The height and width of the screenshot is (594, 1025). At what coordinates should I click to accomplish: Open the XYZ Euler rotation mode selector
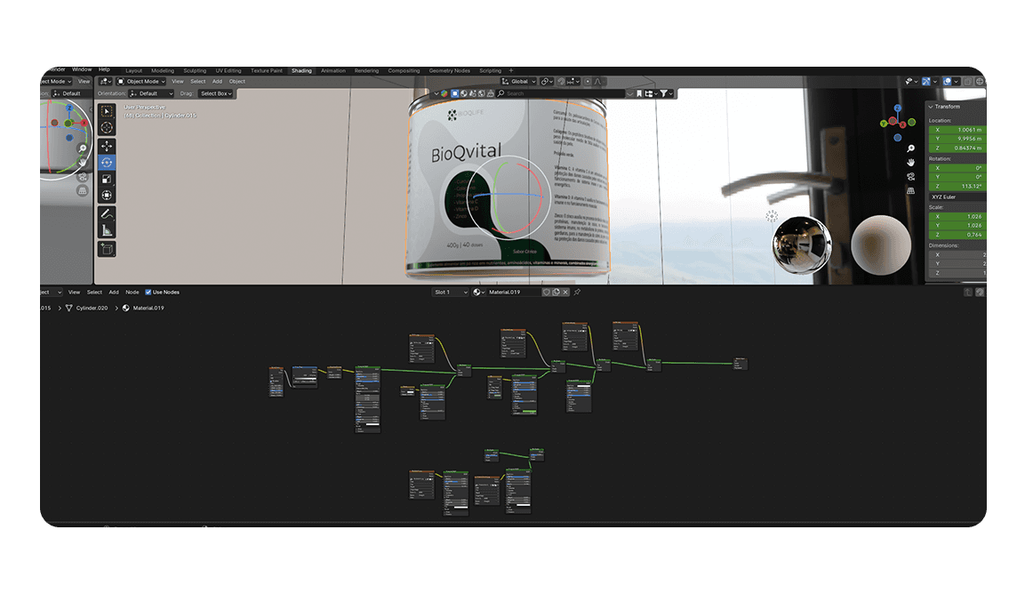[957, 197]
